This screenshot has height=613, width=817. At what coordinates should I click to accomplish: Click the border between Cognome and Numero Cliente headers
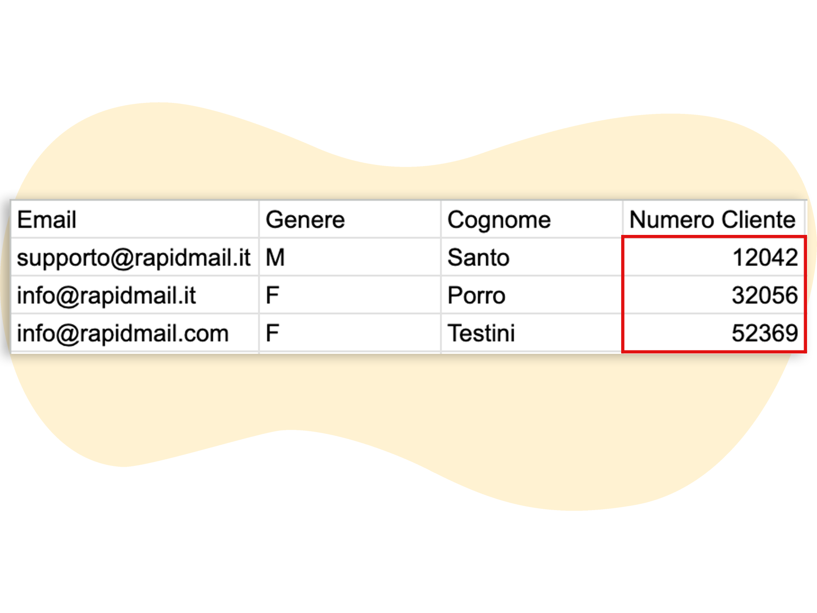(622, 219)
